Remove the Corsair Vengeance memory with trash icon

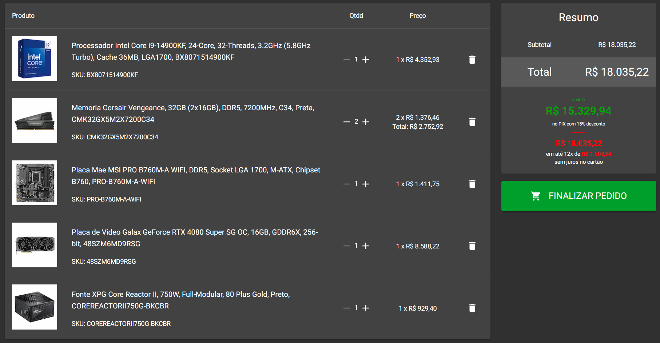coord(472,122)
